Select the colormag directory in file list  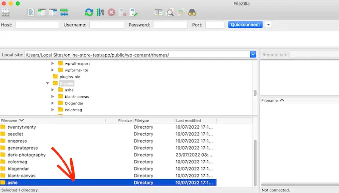pyautogui.click(x=108, y=162)
